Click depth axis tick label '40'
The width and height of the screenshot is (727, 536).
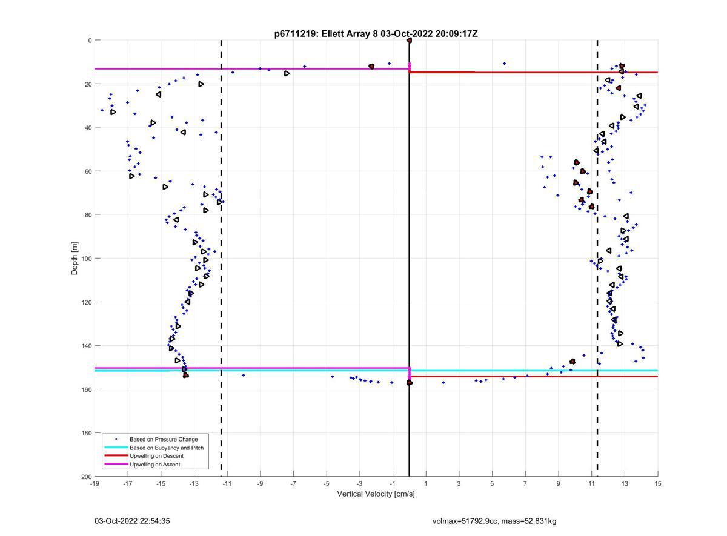coord(88,128)
